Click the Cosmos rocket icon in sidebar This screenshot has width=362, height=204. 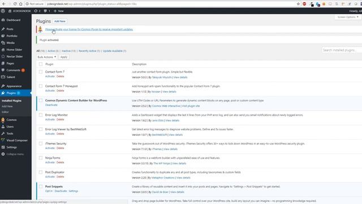[3, 120]
